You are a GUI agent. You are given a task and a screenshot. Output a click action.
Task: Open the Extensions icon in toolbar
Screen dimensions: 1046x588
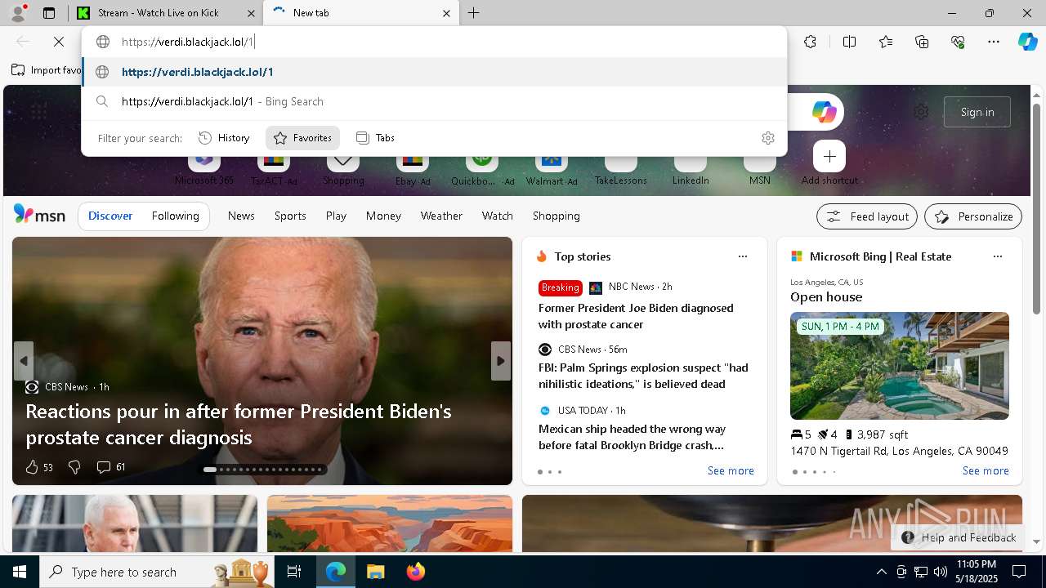tap(810, 42)
